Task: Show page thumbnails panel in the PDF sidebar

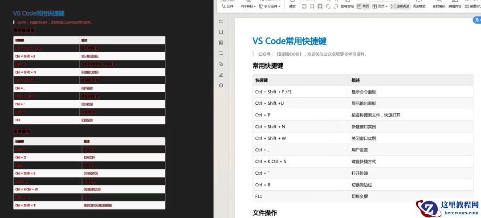Action: coord(221,43)
